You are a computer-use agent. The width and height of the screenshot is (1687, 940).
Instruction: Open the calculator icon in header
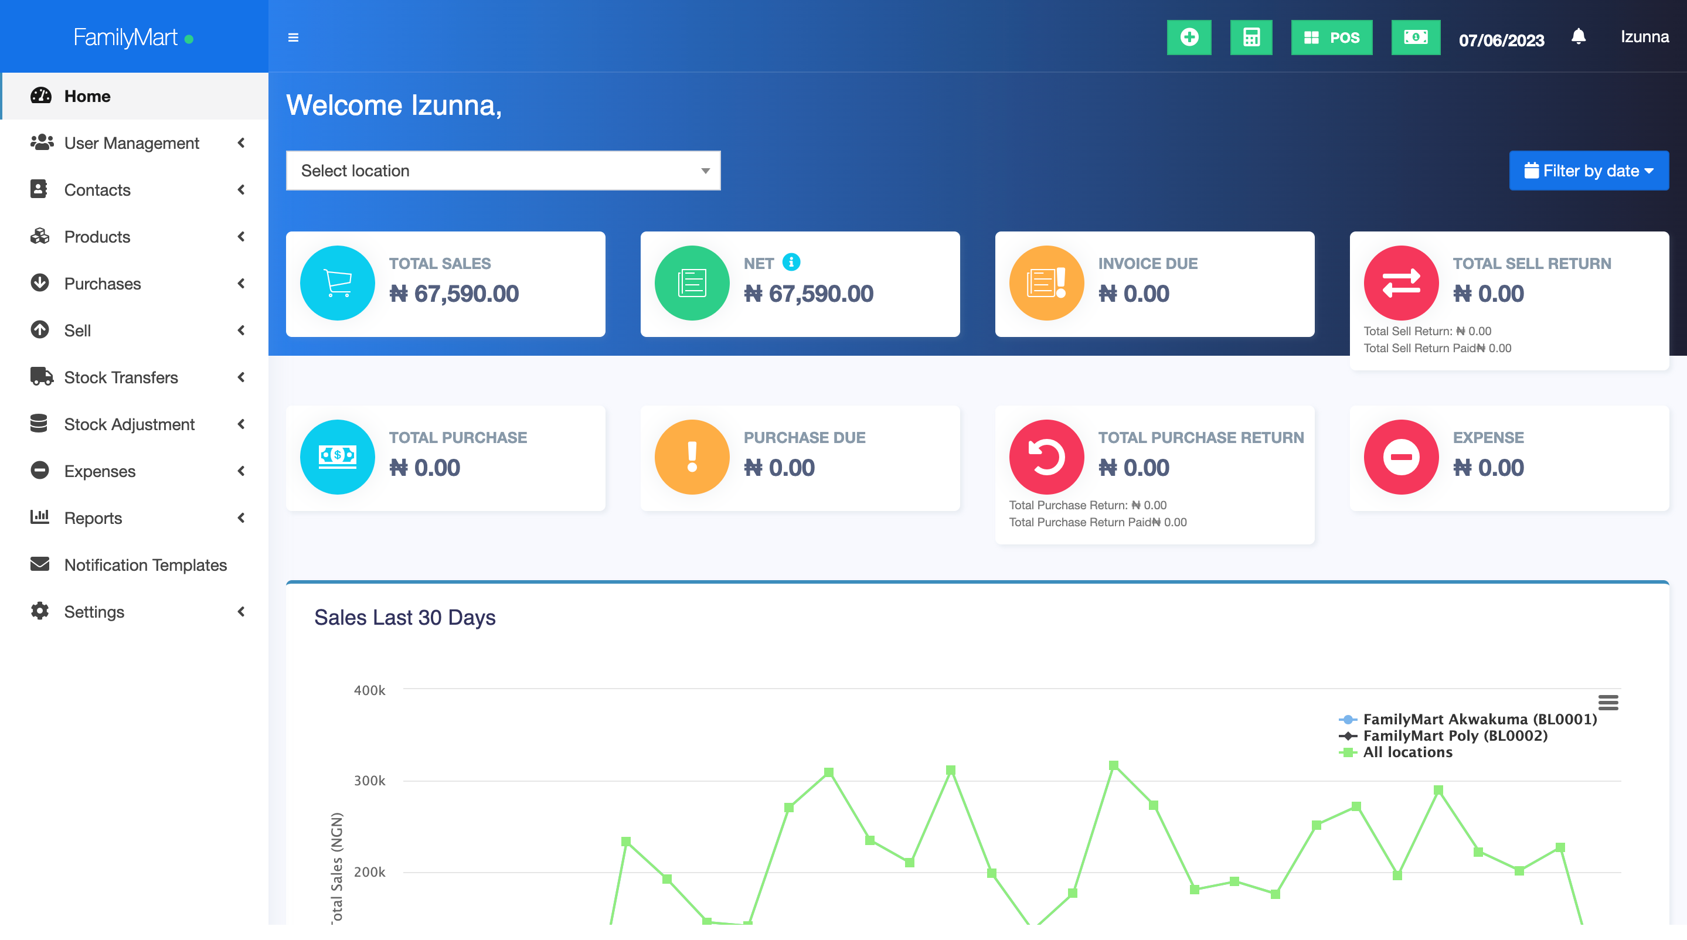coord(1251,38)
